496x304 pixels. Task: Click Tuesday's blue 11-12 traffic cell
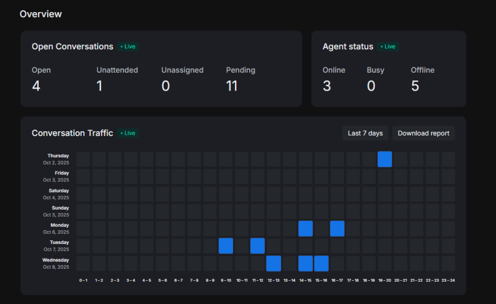tap(257, 246)
